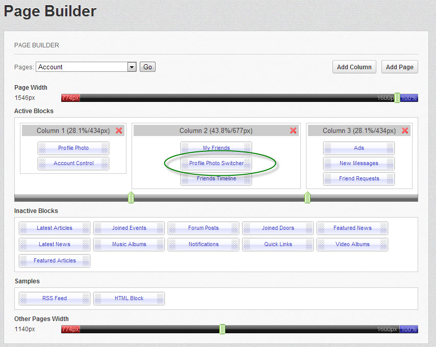Select the RSS Feed sample block

(x=55, y=299)
